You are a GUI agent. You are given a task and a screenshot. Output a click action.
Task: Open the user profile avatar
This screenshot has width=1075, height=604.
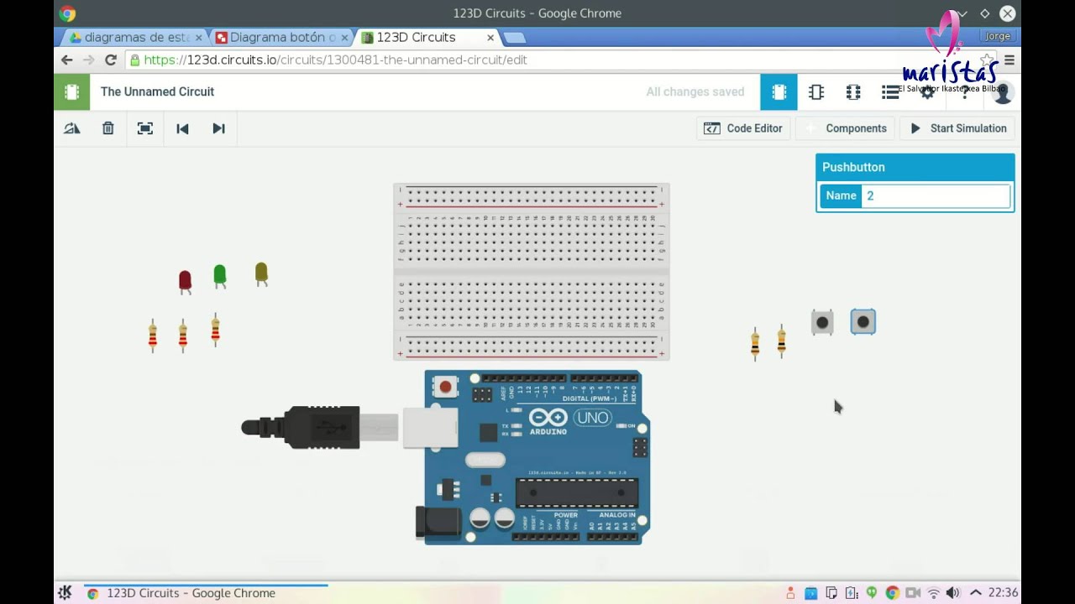[1001, 92]
